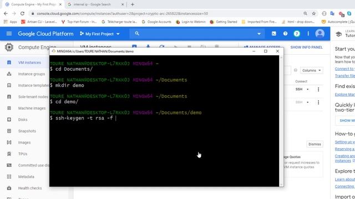Click the 'cd demo/' terminal line
This screenshot has width=355, height=199.
click(x=64, y=102)
